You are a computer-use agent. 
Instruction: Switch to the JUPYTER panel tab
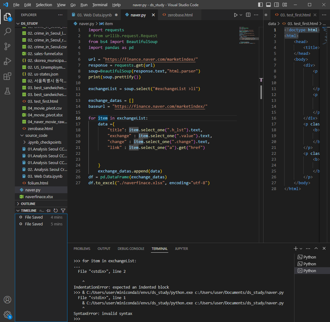[182, 249]
